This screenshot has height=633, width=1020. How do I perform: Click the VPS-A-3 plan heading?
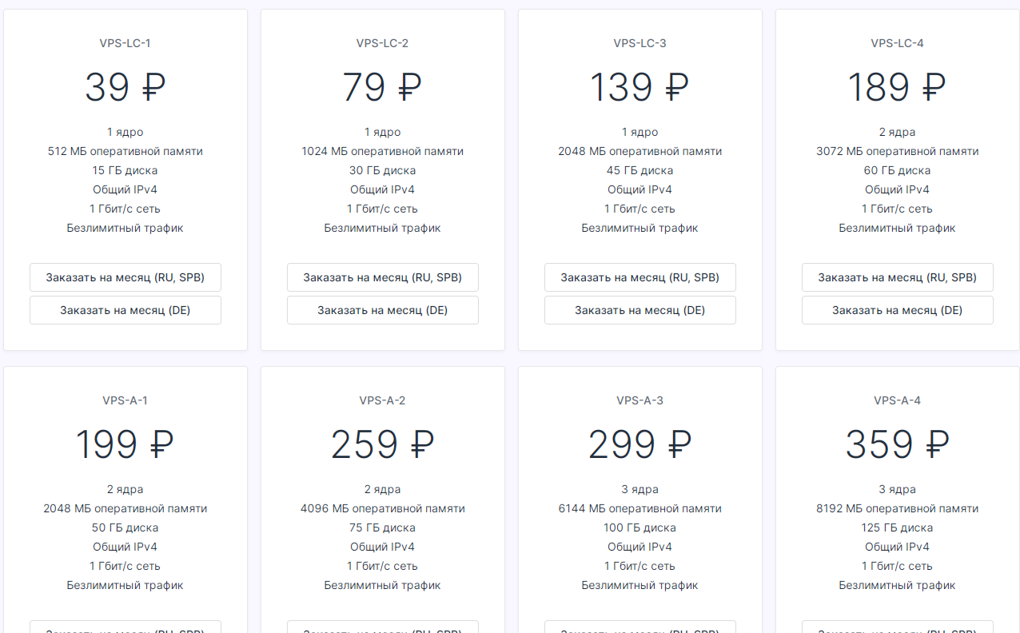pos(640,400)
